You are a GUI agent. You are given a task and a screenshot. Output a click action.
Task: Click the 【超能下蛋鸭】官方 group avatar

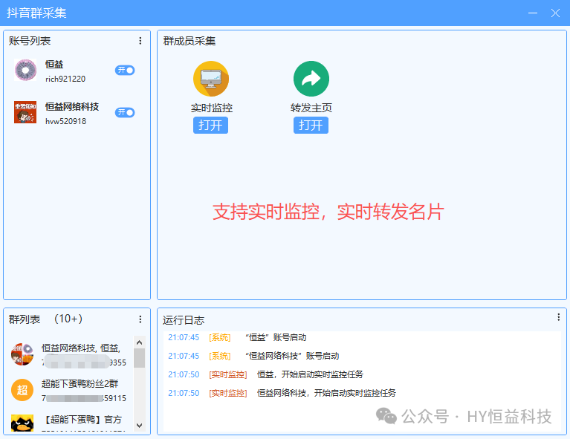(22, 423)
